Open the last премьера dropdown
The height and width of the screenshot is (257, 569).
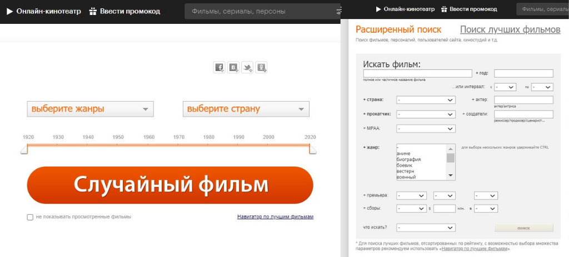click(x=486, y=196)
